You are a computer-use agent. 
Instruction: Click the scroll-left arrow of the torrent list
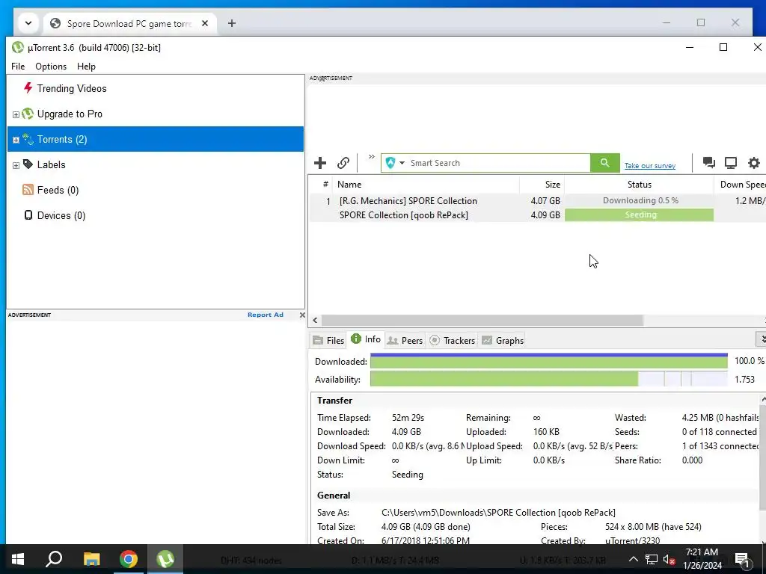[315, 320]
